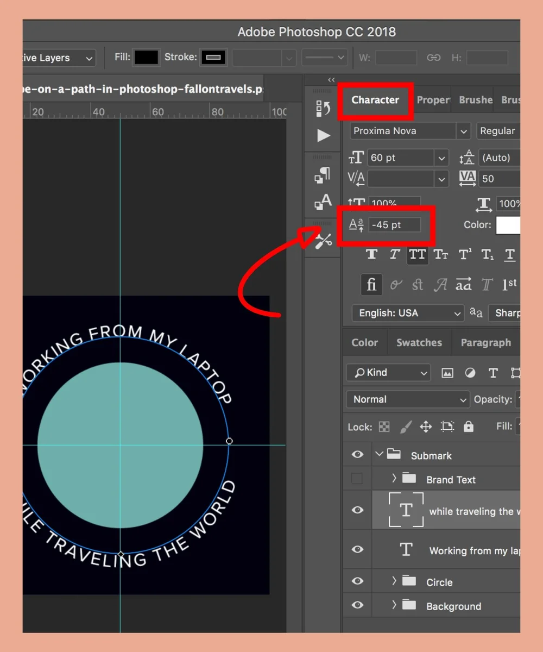Open the Swatches tab
This screenshot has width=543, height=652.
(x=419, y=342)
